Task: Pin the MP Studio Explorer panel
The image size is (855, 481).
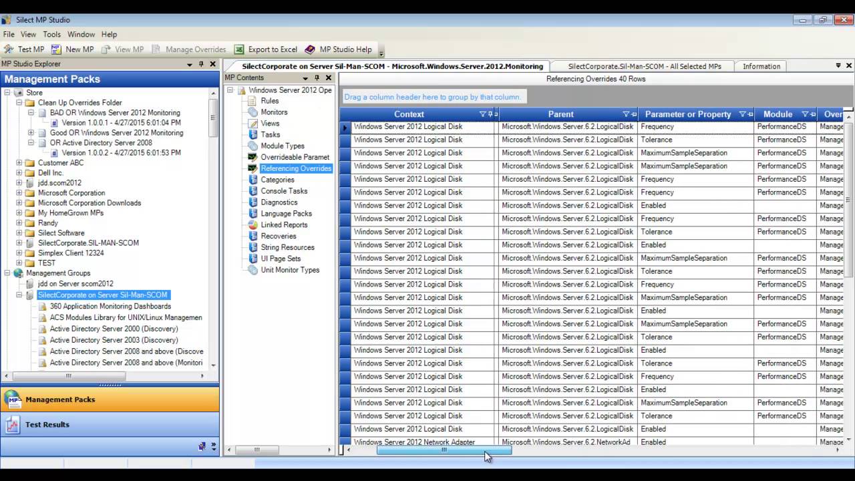Action: point(201,64)
